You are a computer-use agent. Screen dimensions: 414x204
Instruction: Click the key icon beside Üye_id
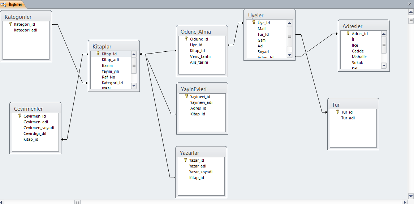tap(254, 22)
